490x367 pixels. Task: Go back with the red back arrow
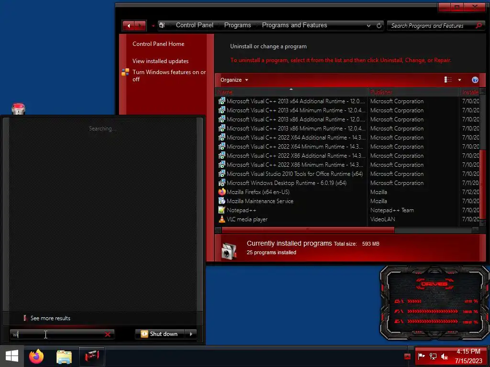pyautogui.click(x=128, y=26)
